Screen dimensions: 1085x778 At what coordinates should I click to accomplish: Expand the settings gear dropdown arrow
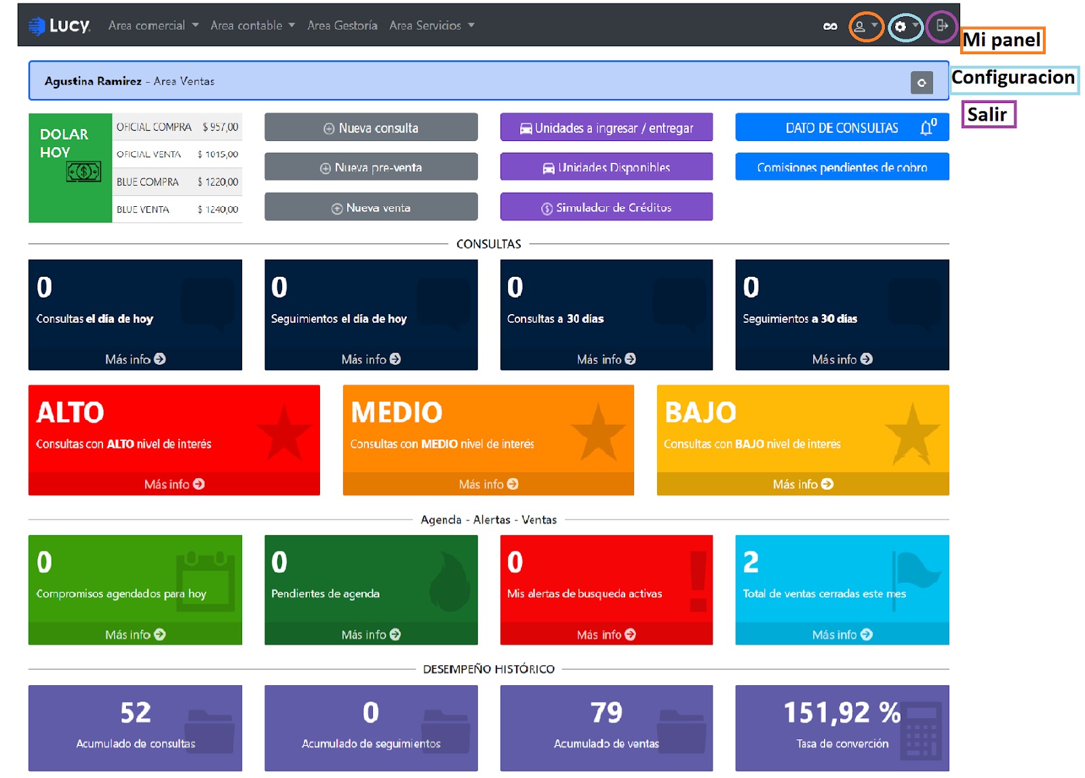pyautogui.click(x=915, y=25)
